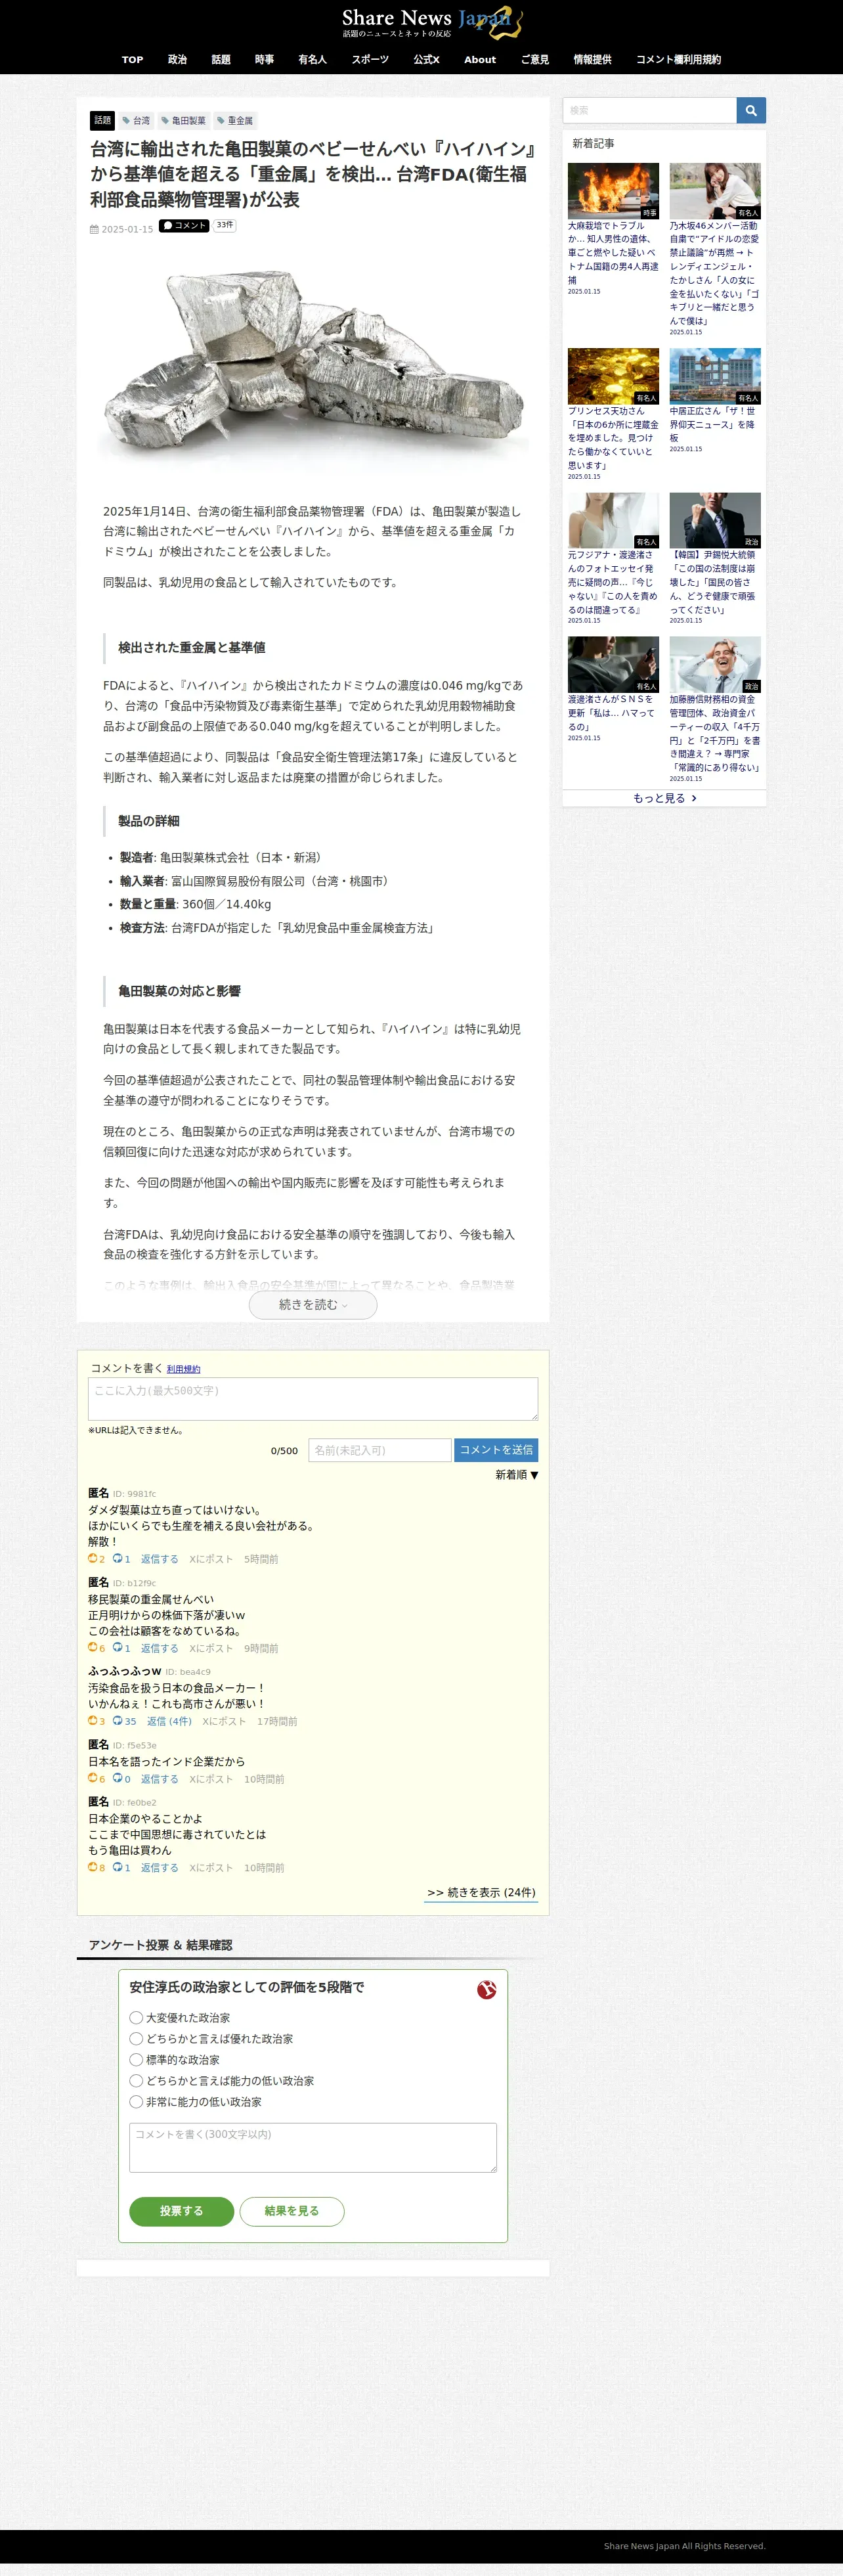Viewport: 843px width, 2576px height.
Task: Dislike the comment by ID f5e53e
Action: click(117, 1778)
